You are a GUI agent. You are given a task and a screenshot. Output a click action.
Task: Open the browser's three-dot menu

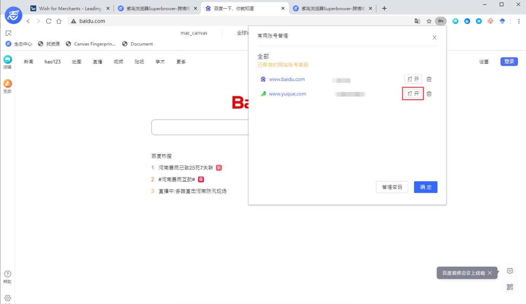[519, 21]
